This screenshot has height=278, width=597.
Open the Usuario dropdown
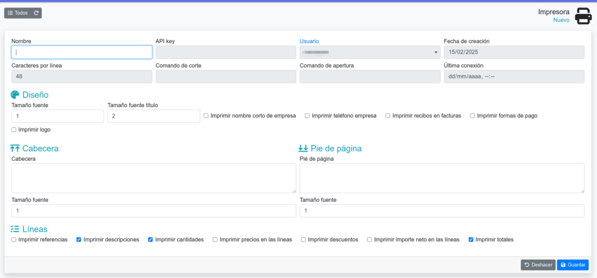coord(370,52)
